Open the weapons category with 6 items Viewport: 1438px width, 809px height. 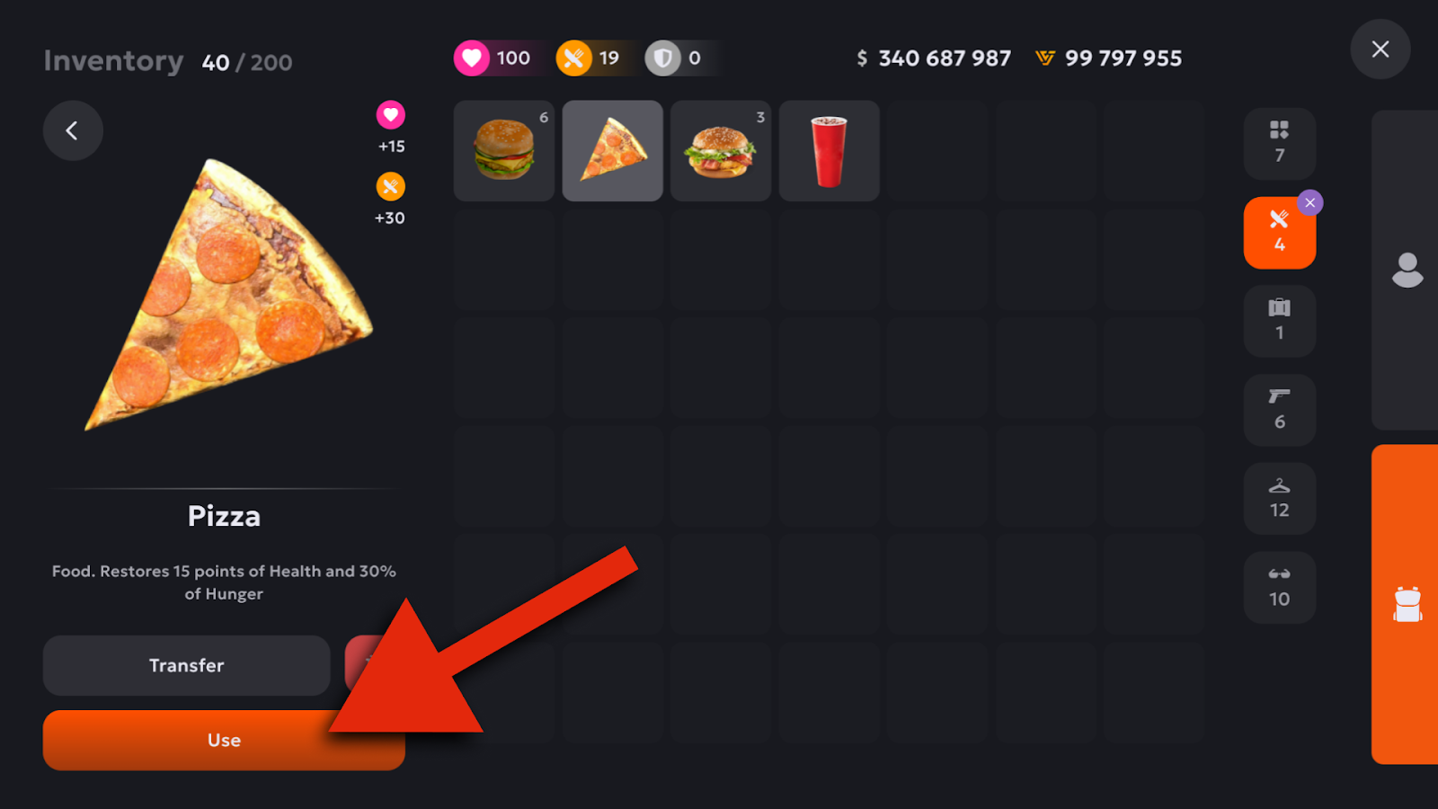pos(1280,410)
